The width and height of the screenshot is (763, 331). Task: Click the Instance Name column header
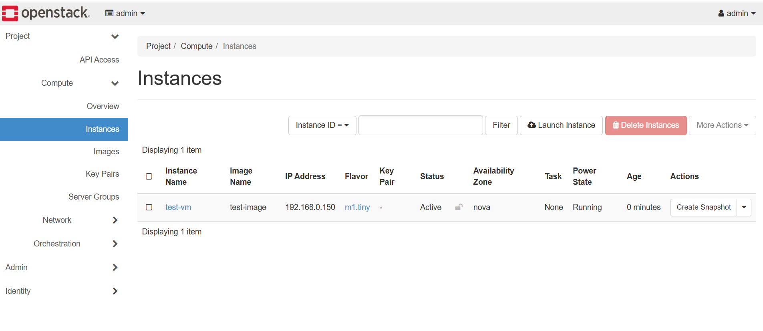(181, 176)
